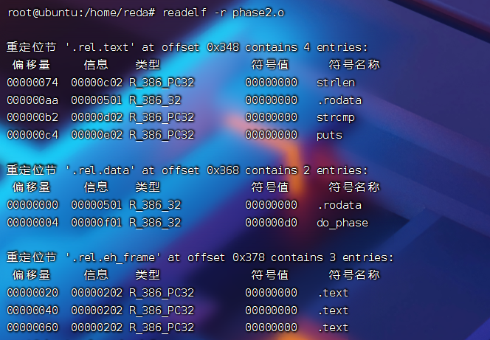Click .text symbol in the 00000020 row
Image resolution: width=490 pixels, height=340 pixels.
333,293
